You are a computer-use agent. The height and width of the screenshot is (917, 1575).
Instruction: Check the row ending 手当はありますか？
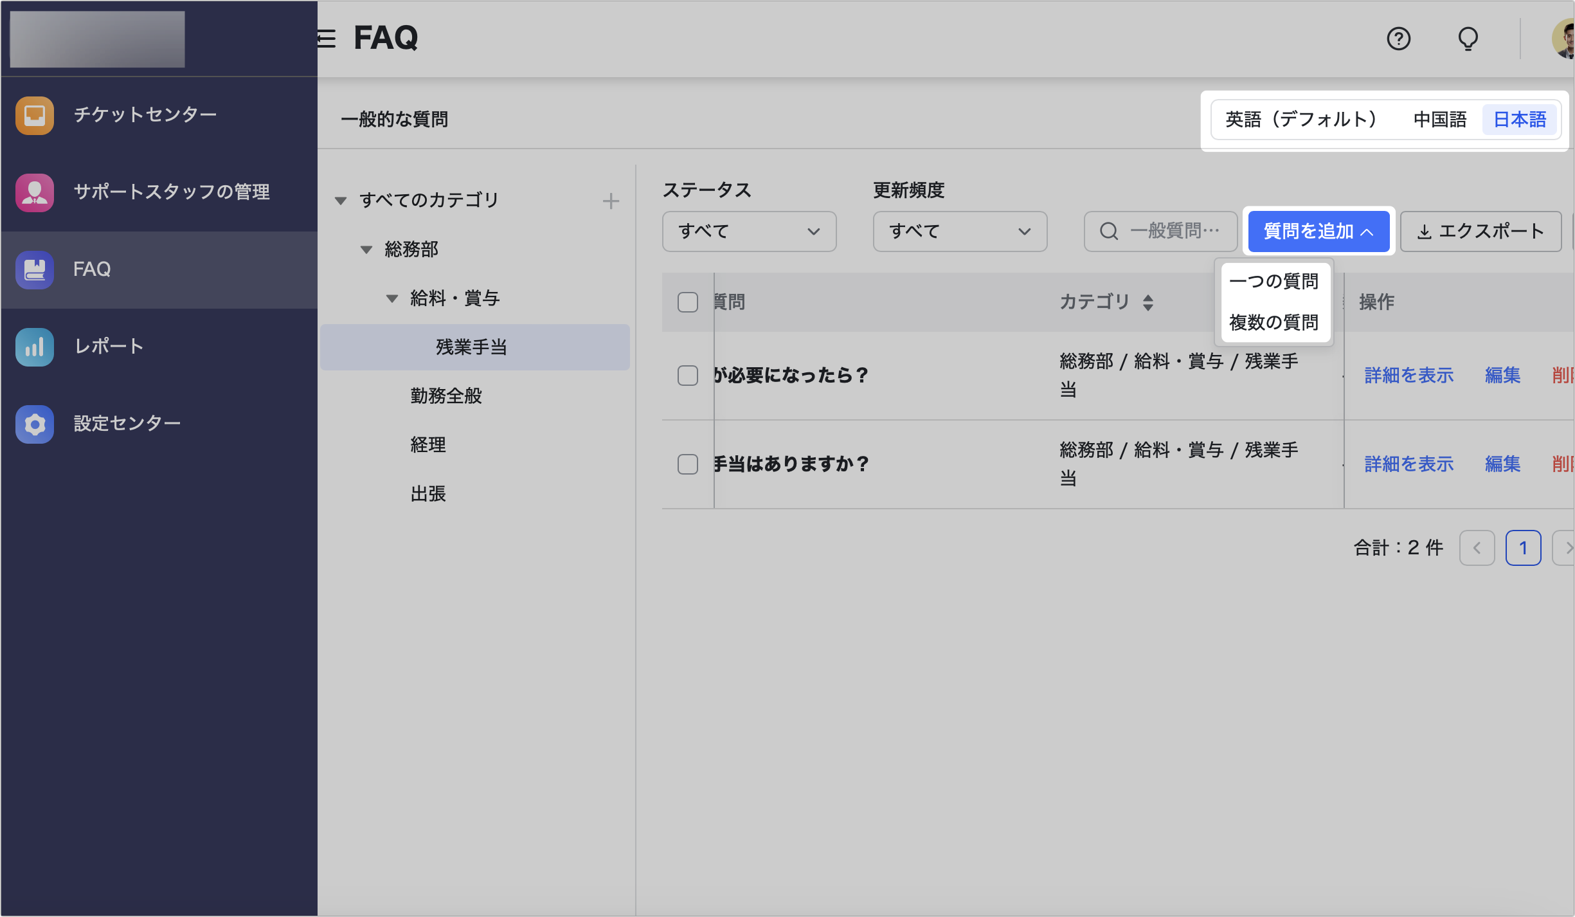(688, 464)
